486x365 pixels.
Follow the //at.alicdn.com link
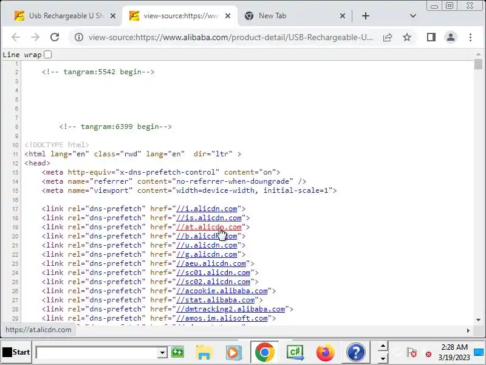point(209,227)
